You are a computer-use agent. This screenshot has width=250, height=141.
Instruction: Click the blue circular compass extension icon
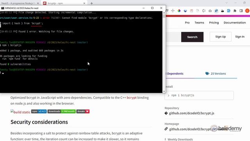[216, 11]
